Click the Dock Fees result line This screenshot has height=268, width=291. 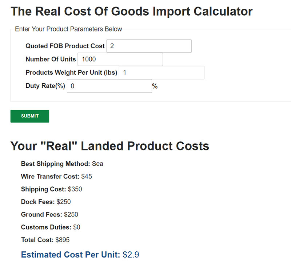[46, 202]
